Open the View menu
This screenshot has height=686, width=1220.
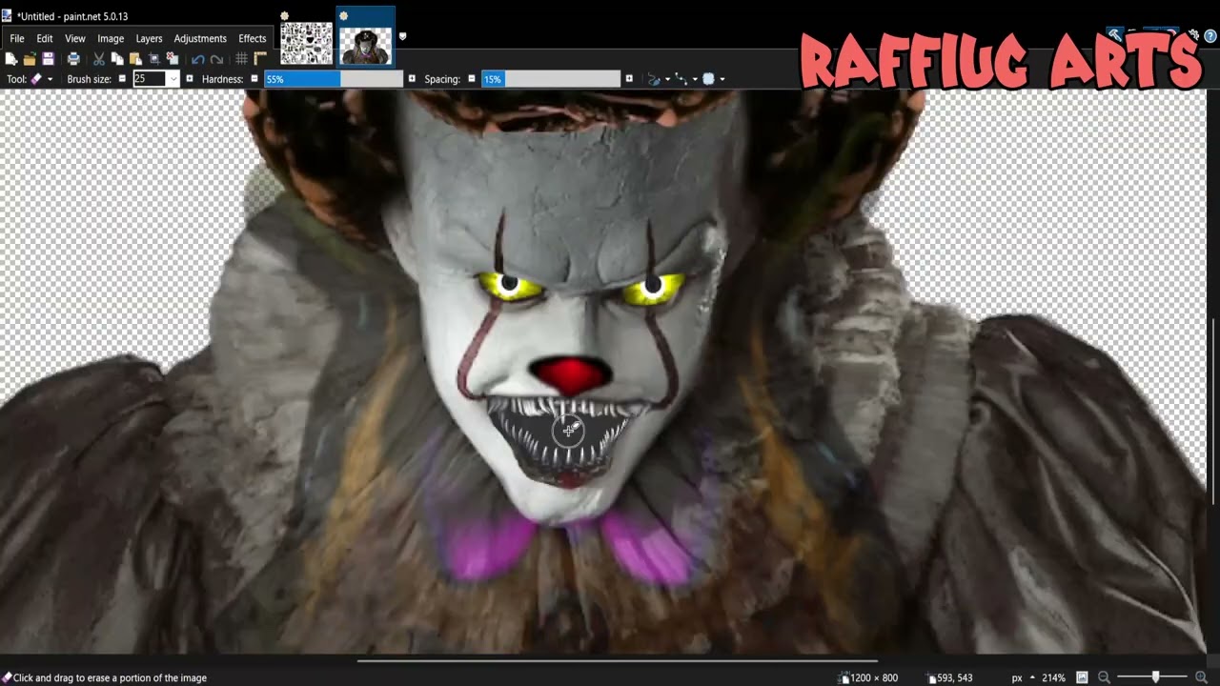[x=75, y=38]
